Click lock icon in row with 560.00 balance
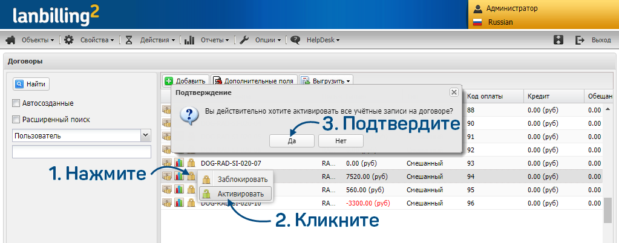This screenshot has width=619, height=243. point(191,190)
